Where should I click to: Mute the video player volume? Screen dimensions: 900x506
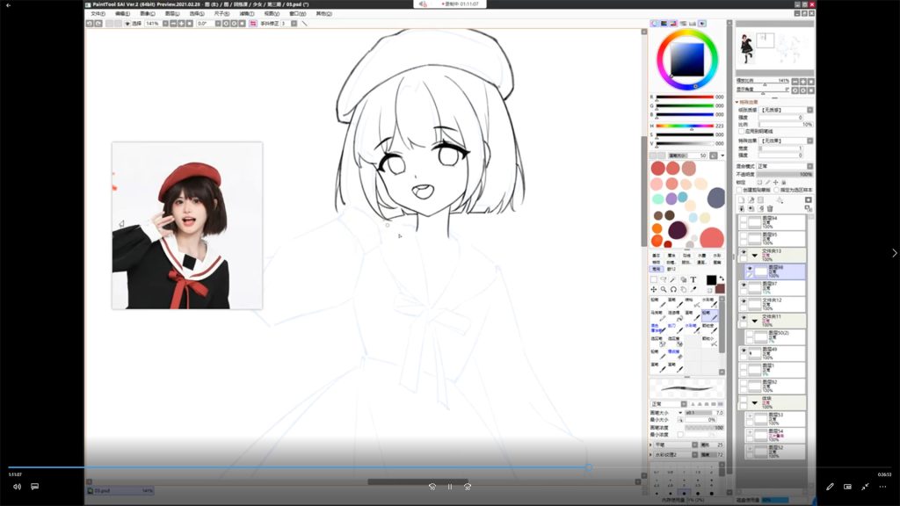(x=16, y=486)
